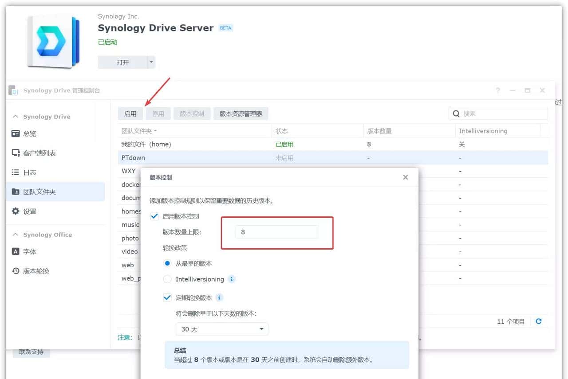Open the 设置 page
This screenshot has width=568, height=379.
[28, 211]
